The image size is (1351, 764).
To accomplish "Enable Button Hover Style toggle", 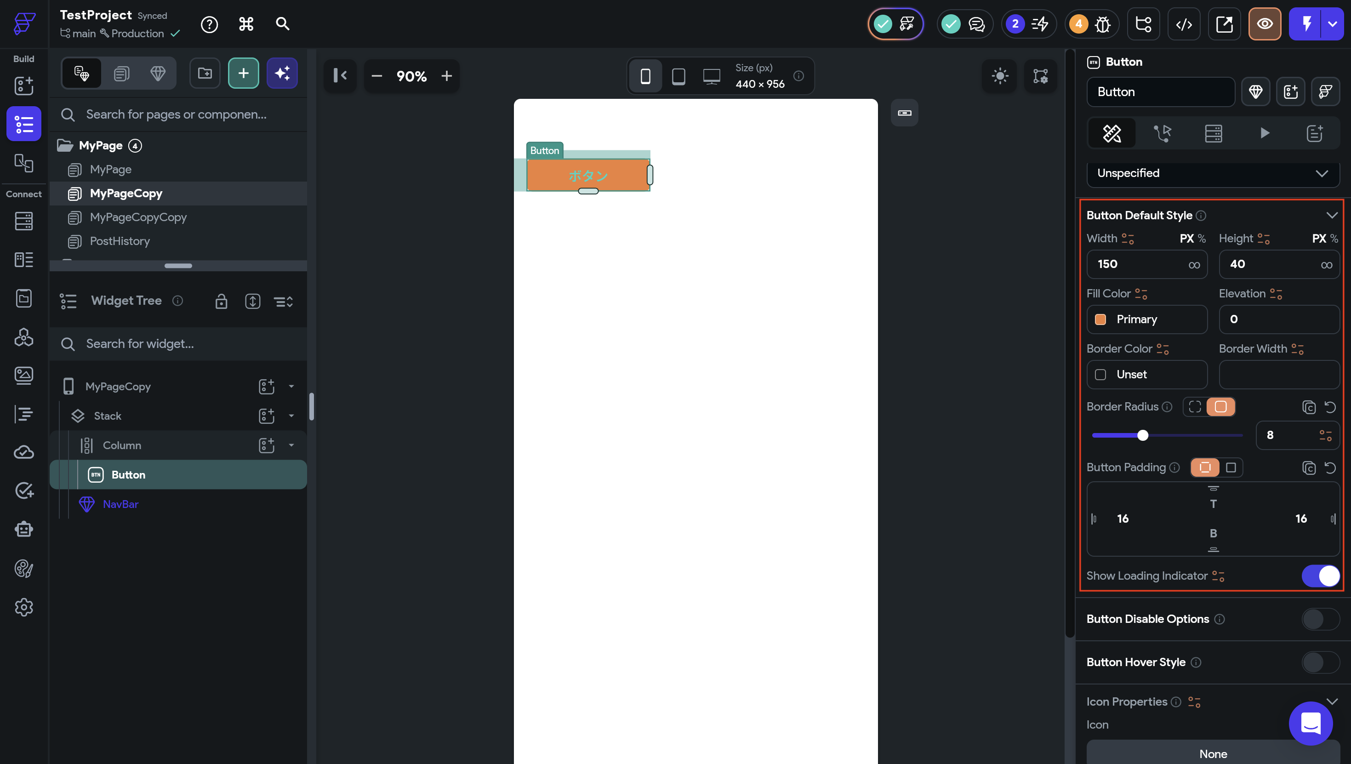I will click(1320, 662).
